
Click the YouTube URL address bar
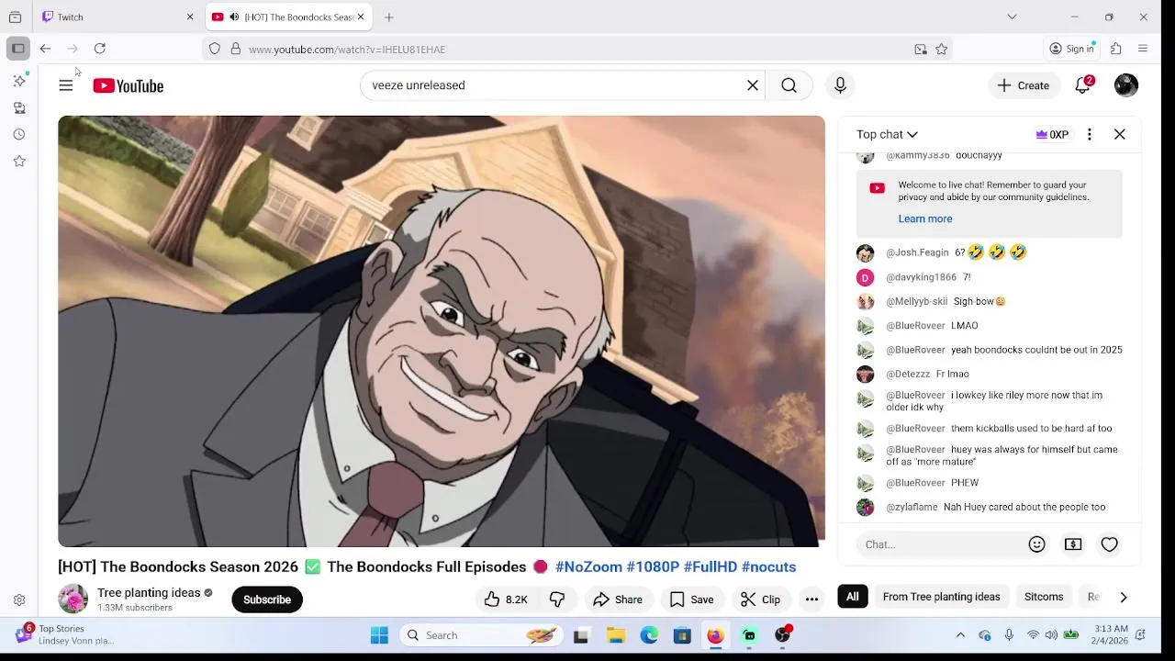coord(578,49)
